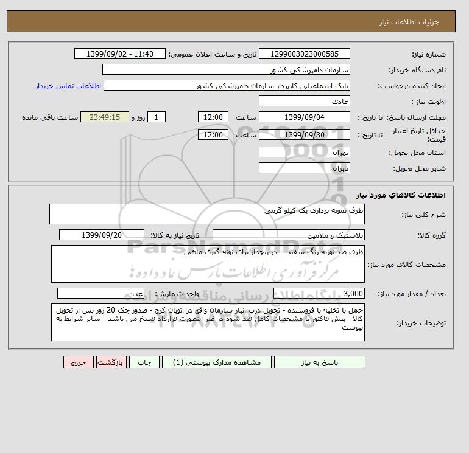469x453 pixels.
Task: Click the remaining days field showing 1
Action: point(156,117)
